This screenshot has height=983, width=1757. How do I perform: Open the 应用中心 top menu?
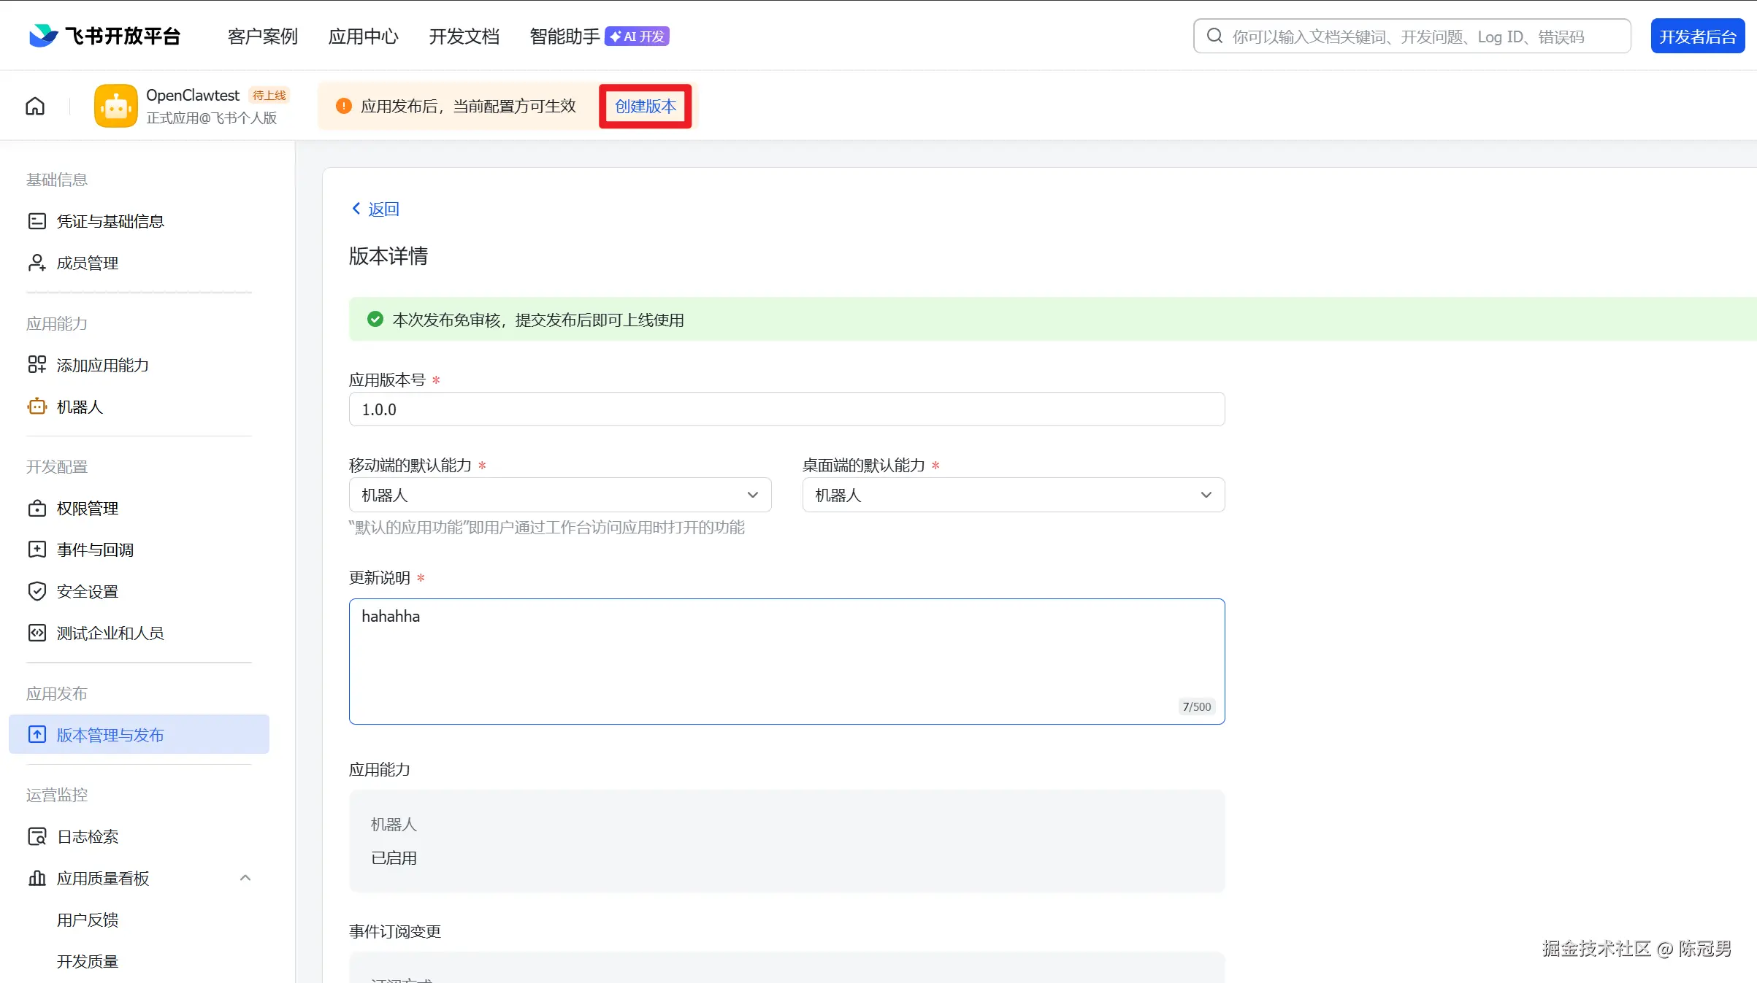tap(363, 36)
